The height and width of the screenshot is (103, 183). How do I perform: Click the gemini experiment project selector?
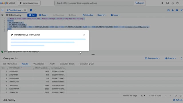29,3
